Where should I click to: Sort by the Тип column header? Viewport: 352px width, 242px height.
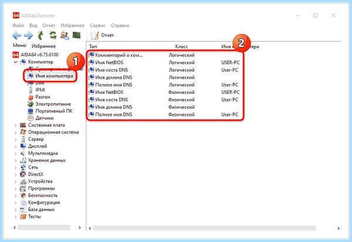pos(93,46)
